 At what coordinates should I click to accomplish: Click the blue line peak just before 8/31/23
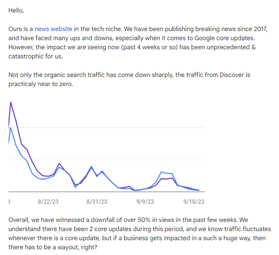[91, 166]
